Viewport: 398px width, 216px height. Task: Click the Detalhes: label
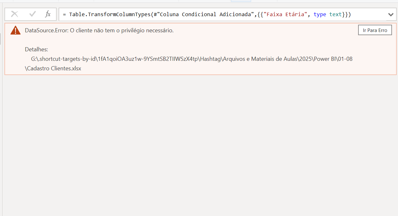[36, 49]
